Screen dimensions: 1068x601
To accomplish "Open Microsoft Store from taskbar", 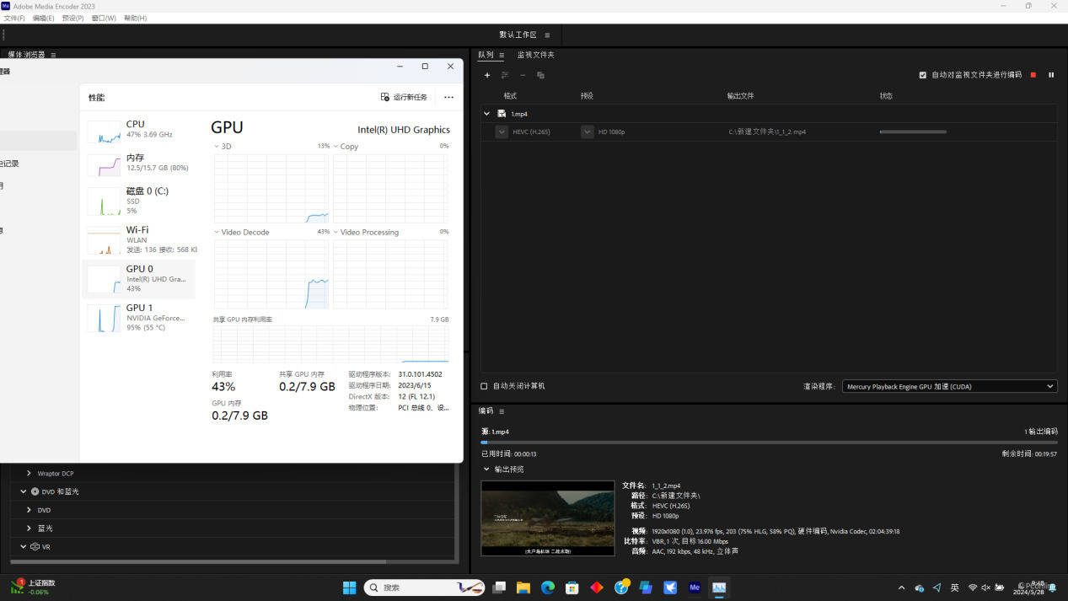I will pos(572,588).
